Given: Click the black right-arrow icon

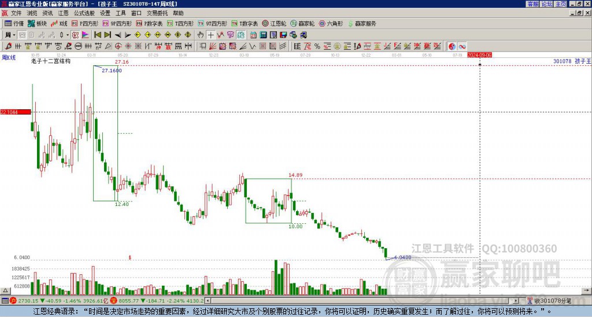Looking at the screenshot, I should tap(128, 35).
